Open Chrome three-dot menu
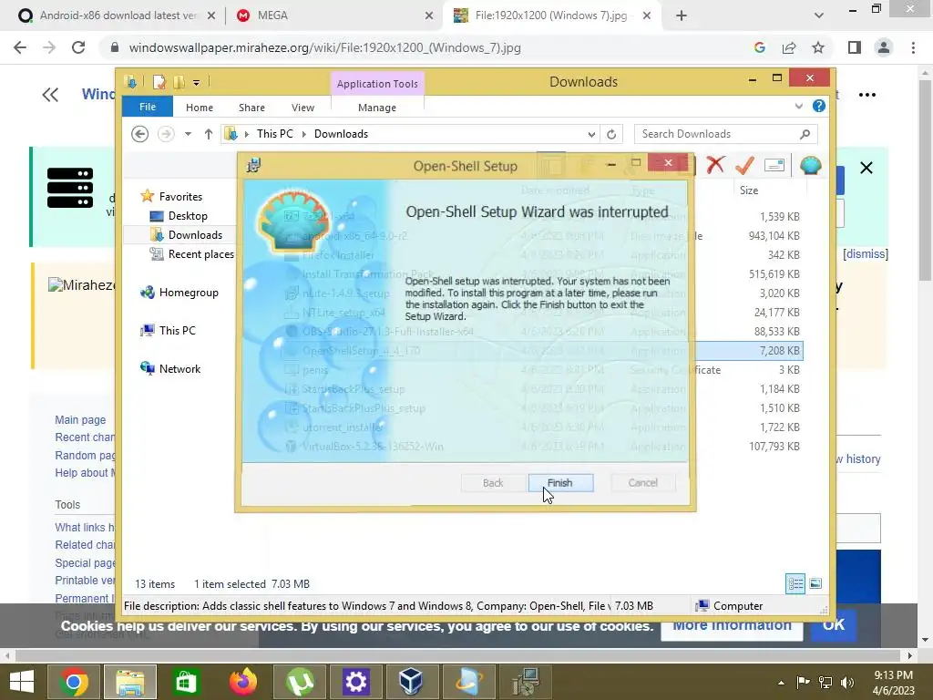 913,47
